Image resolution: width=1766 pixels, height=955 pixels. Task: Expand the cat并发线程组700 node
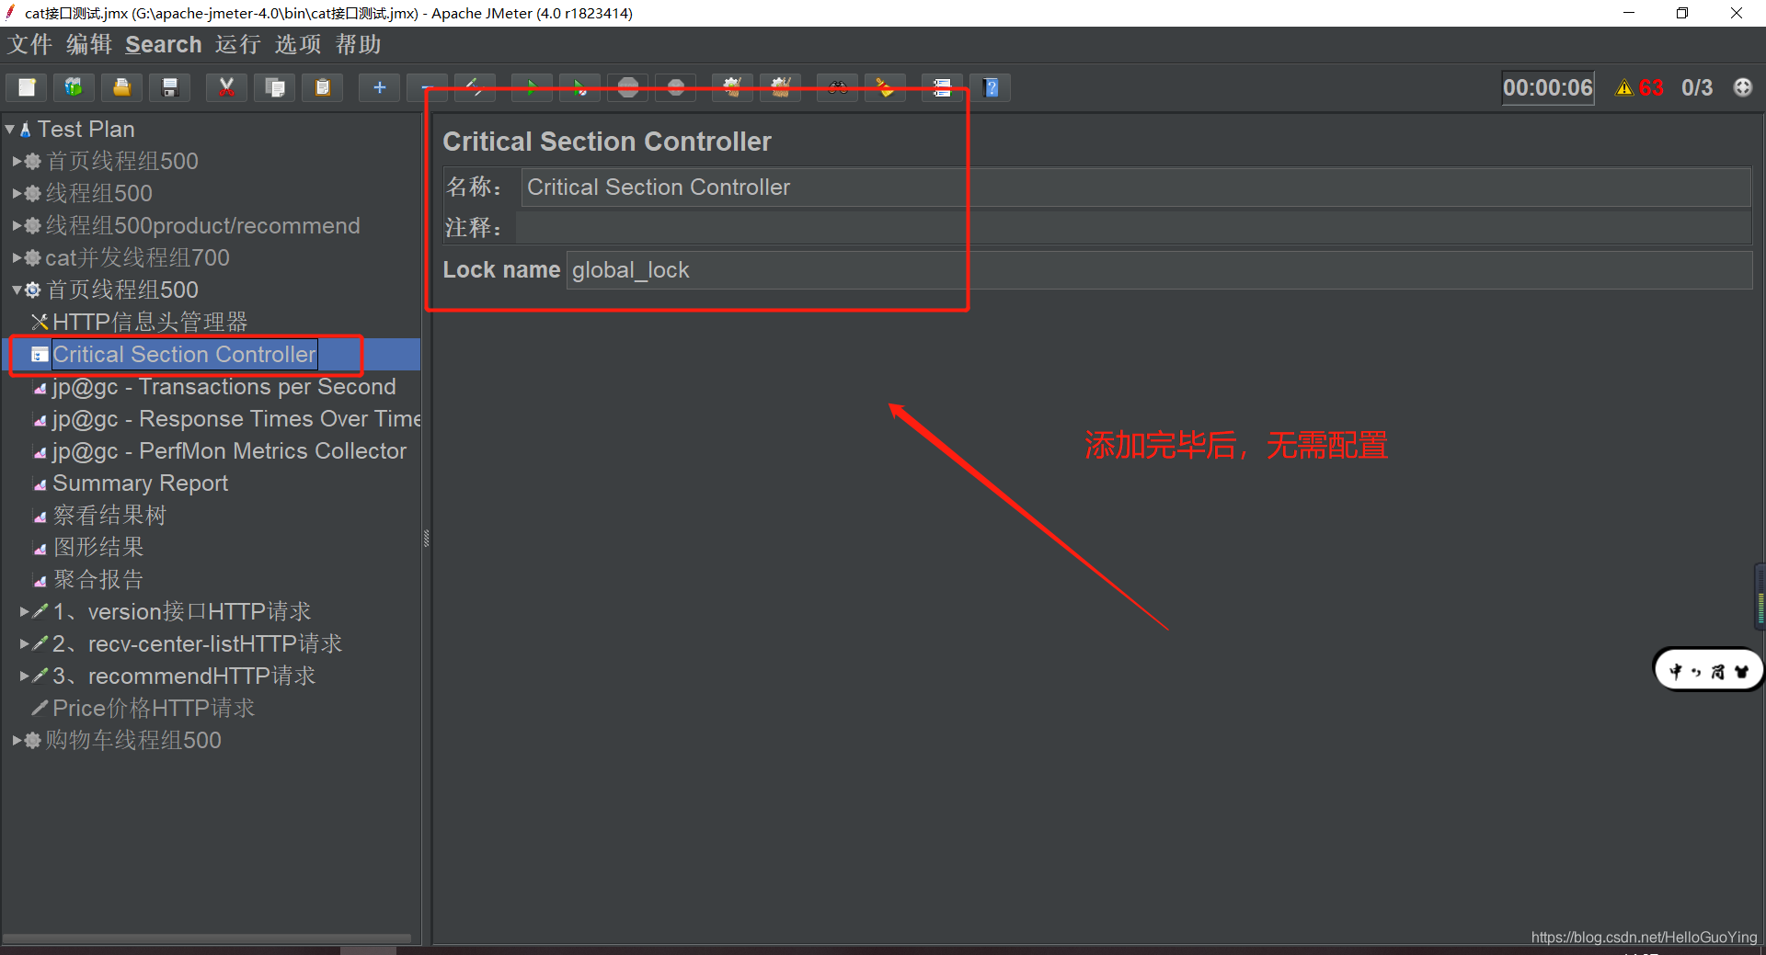(x=16, y=257)
